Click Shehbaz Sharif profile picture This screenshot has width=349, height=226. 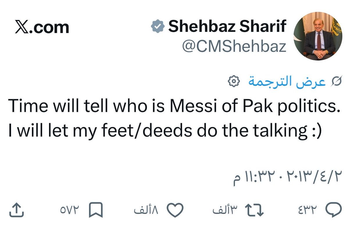click(318, 36)
